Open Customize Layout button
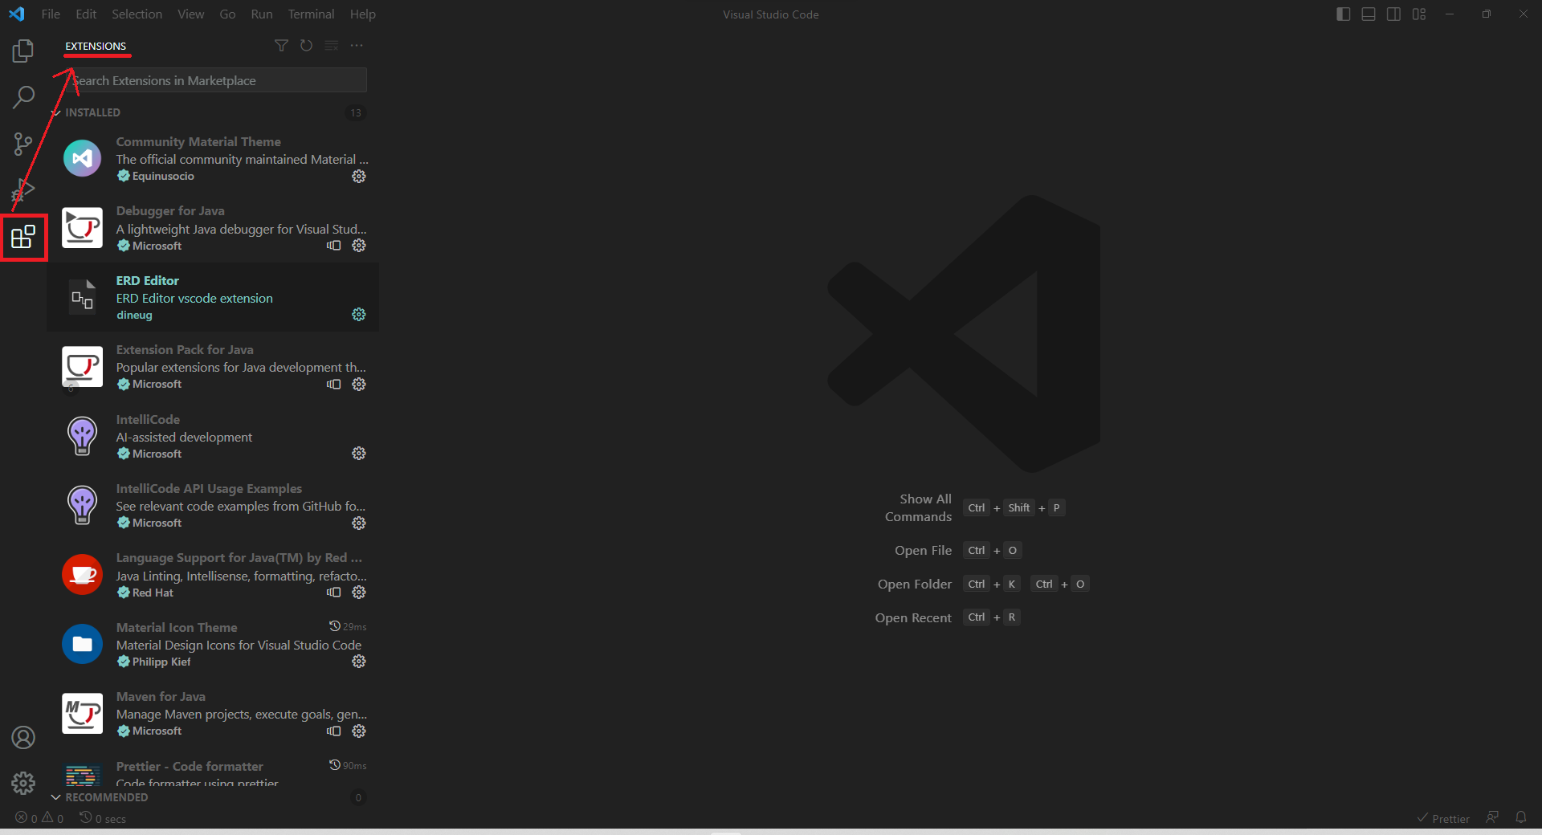This screenshot has width=1542, height=835. [x=1420, y=14]
